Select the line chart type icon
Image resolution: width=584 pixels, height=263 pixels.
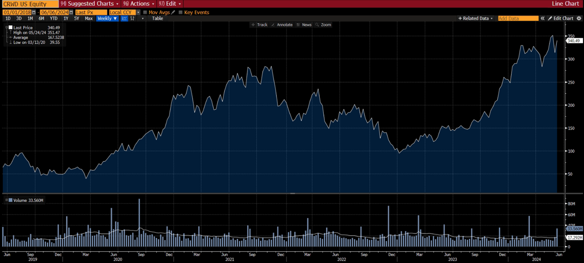click(x=124, y=19)
